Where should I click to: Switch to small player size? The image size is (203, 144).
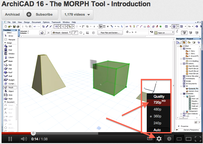pos(179,139)
